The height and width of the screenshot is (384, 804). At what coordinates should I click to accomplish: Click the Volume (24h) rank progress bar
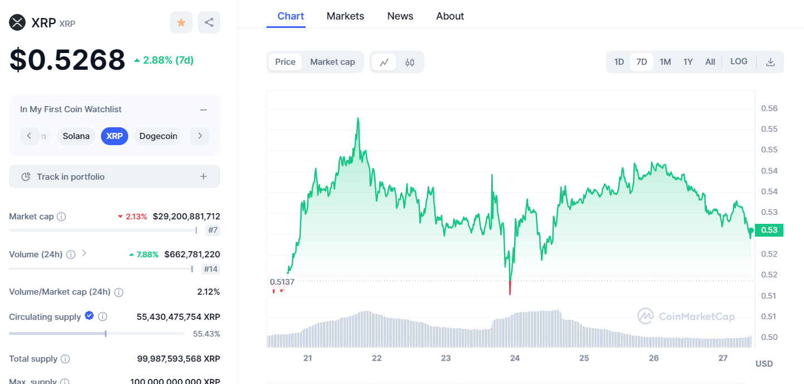(101, 269)
